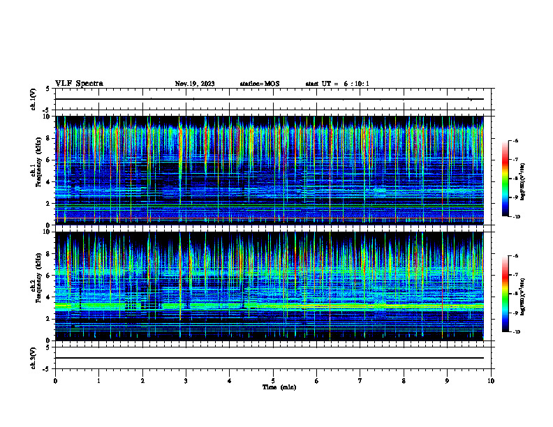Click time axis tick label "6"
Image resolution: width=553 pixels, height=427 pixels.
[317, 381]
